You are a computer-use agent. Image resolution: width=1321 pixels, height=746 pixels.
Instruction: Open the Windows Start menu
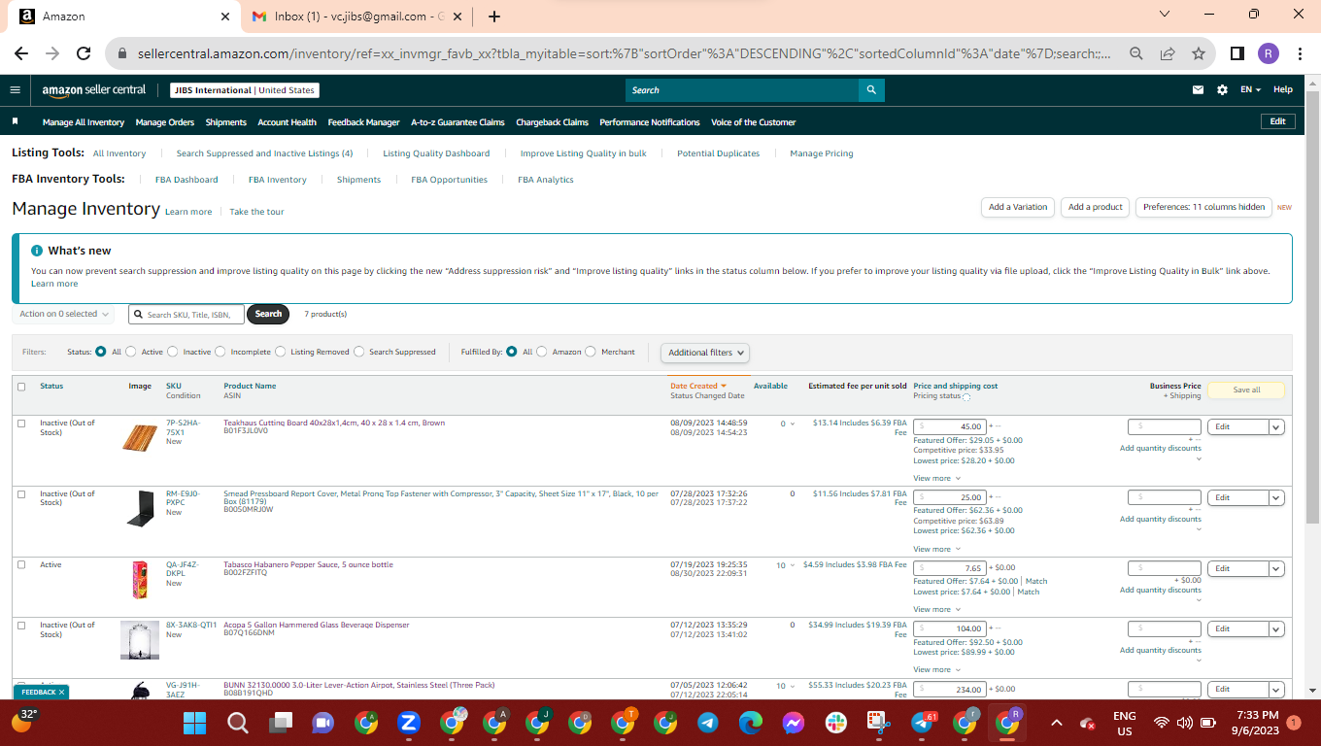(x=195, y=723)
